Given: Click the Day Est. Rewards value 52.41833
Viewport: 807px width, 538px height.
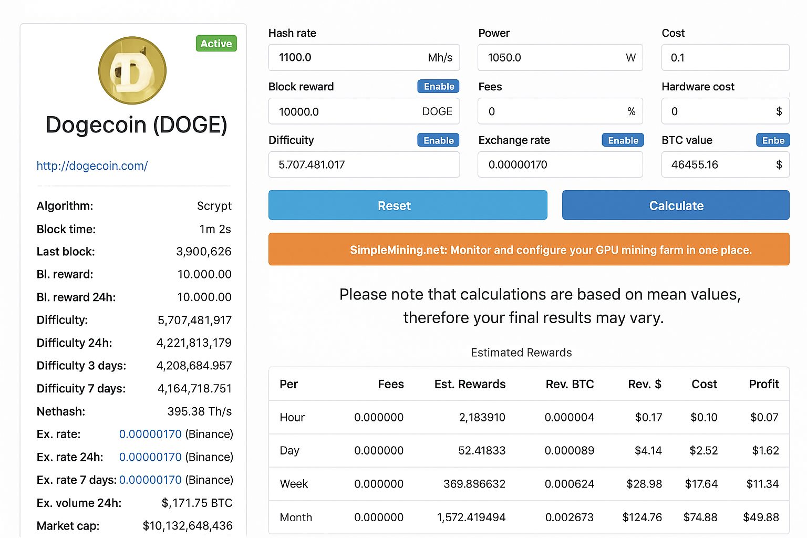Looking at the screenshot, I should coord(482,450).
